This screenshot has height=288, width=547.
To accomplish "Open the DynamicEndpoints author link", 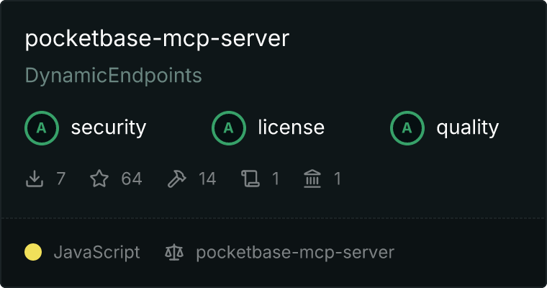I will 114,76.
